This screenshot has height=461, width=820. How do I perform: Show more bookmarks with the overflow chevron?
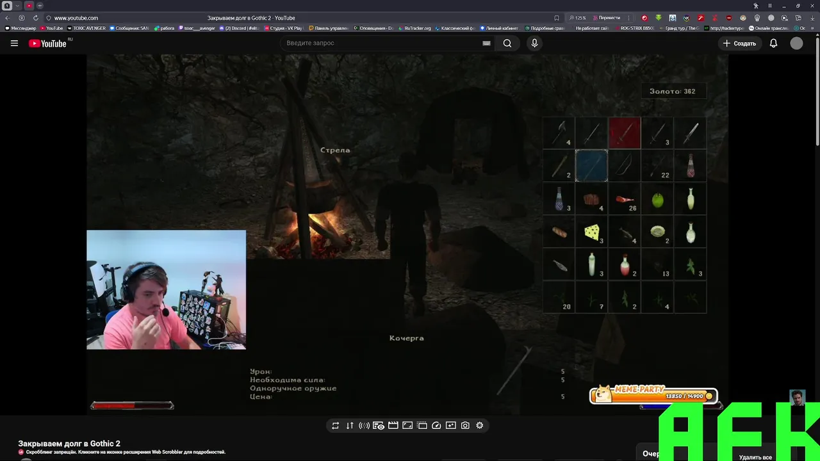813,28
